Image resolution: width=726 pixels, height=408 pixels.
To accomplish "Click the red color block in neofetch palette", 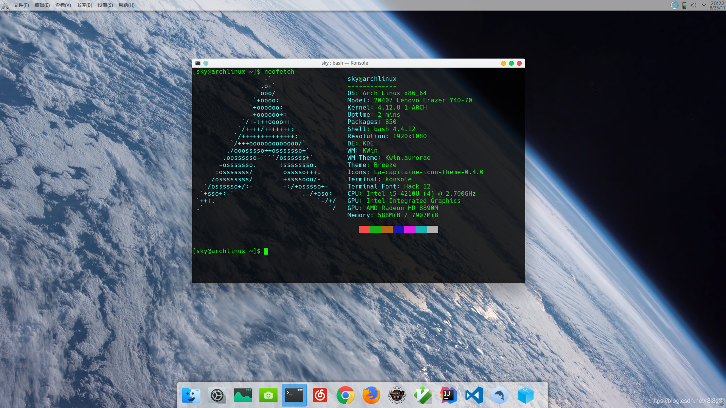I will 365,230.
